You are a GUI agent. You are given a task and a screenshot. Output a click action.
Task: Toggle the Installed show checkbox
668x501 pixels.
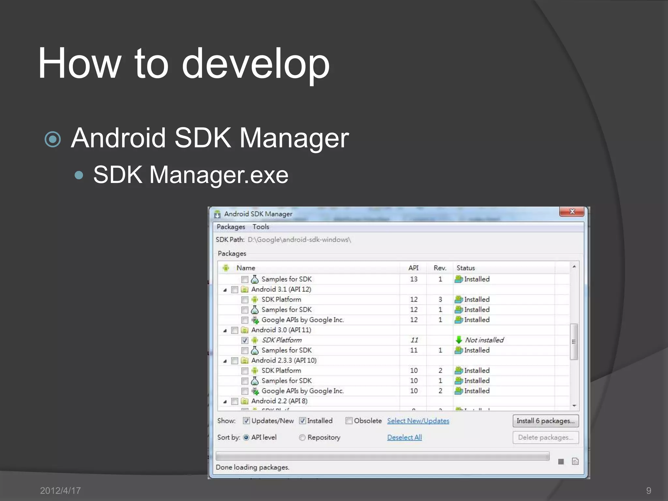302,421
